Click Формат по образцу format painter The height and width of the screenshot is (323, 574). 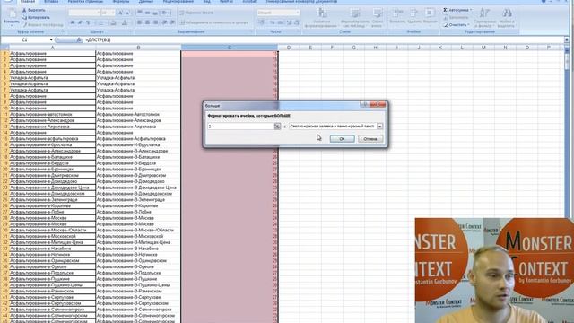coord(43,25)
